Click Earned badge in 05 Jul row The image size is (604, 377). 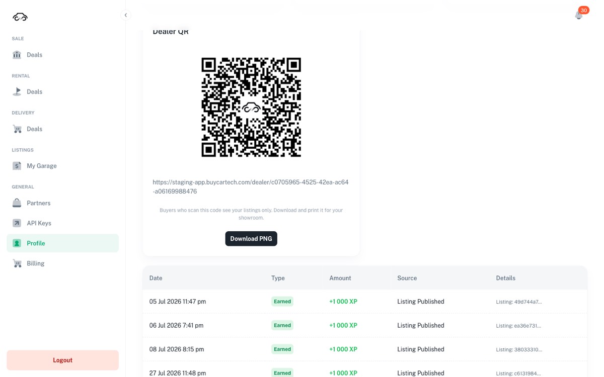[282, 302]
